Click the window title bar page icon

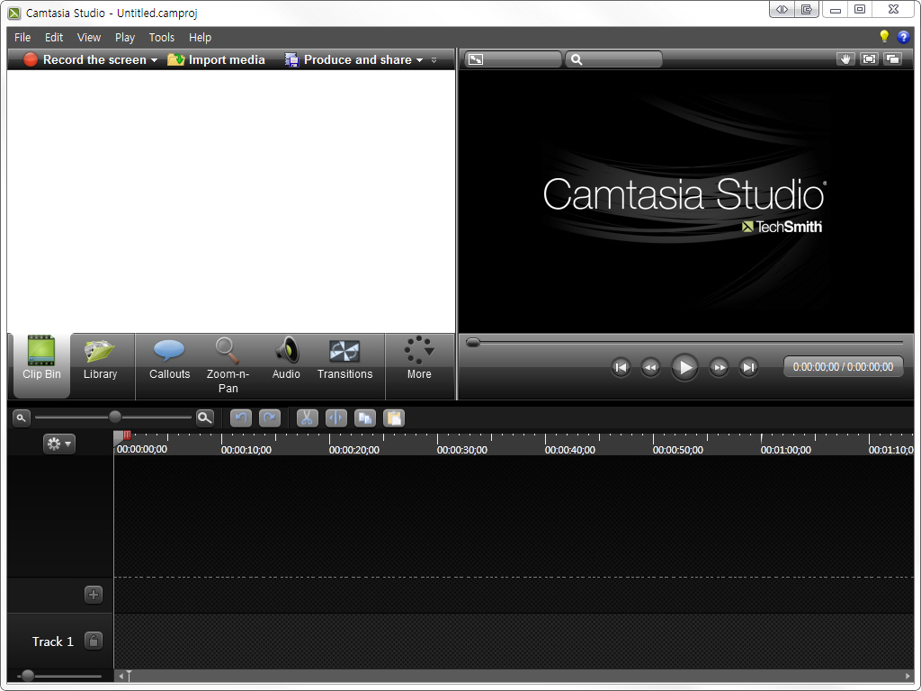tap(807, 9)
